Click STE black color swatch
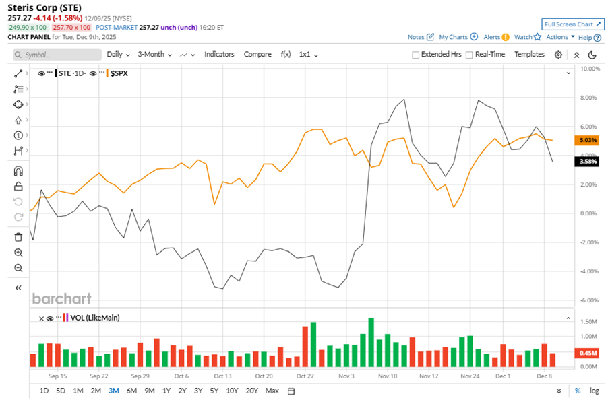Viewport: 608px width, 404px height. (x=56, y=73)
